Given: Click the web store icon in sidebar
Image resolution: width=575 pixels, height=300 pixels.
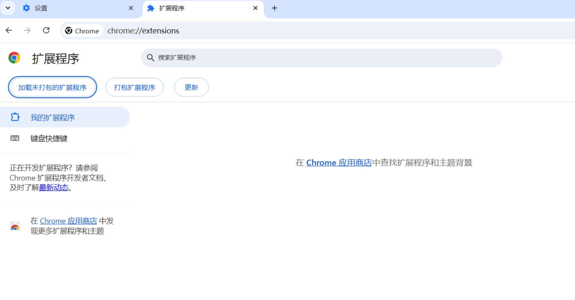Looking at the screenshot, I should (15, 226).
